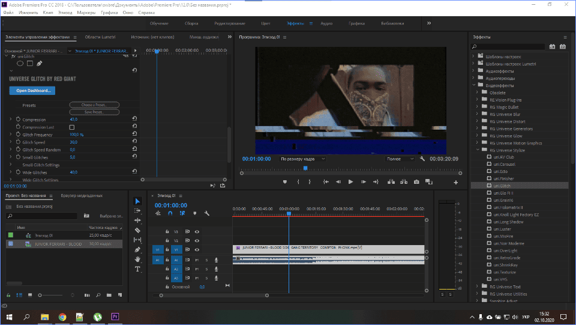
Task: Create ellipse mask for uni.Glitch
Action: (20, 63)
